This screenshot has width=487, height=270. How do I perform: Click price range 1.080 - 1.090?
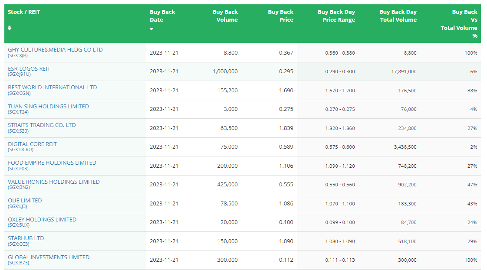click(x=340, y=241)
